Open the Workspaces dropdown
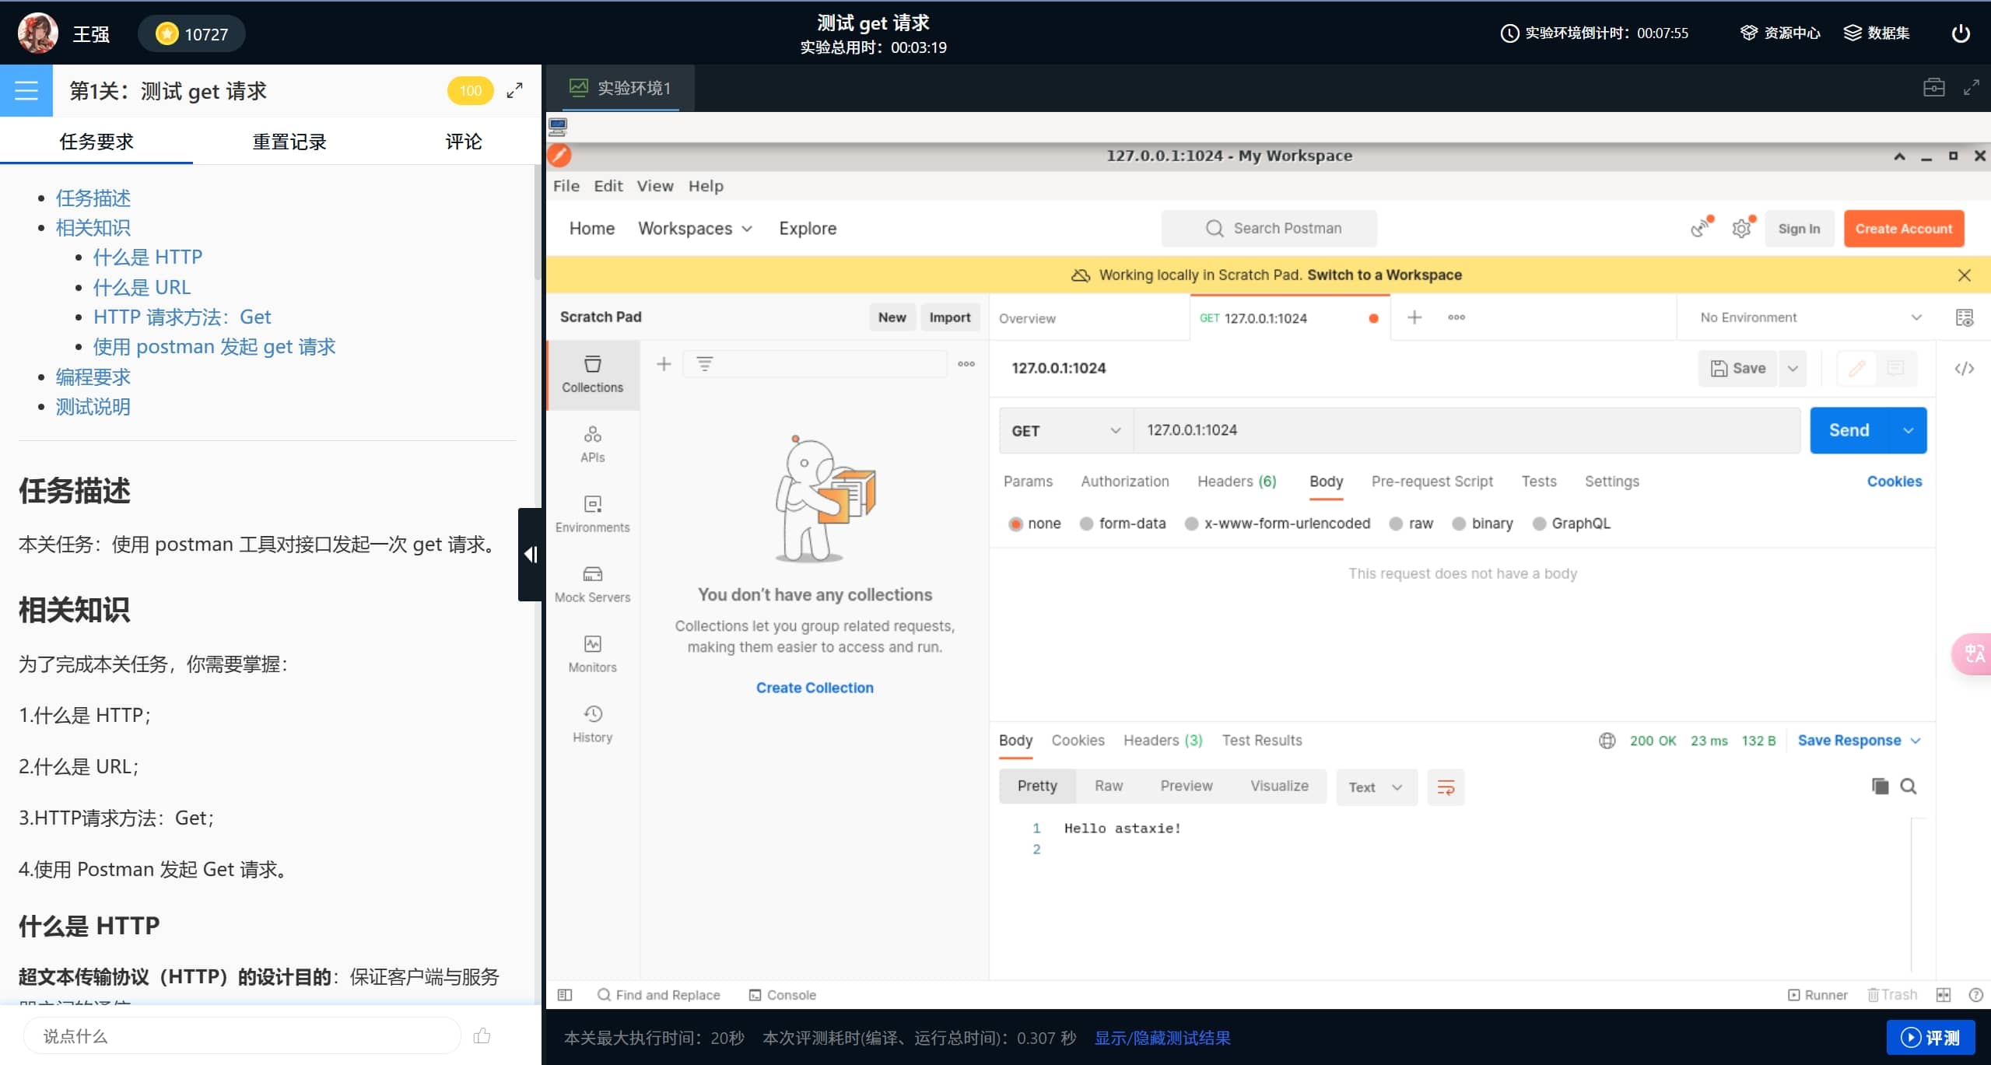 coord(695,228)
